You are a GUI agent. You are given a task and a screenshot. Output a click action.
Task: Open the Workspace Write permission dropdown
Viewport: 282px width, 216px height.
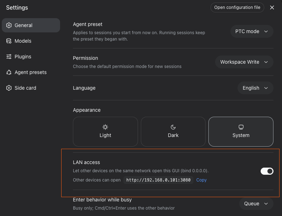pyautogui.click(x=244, y=62)
